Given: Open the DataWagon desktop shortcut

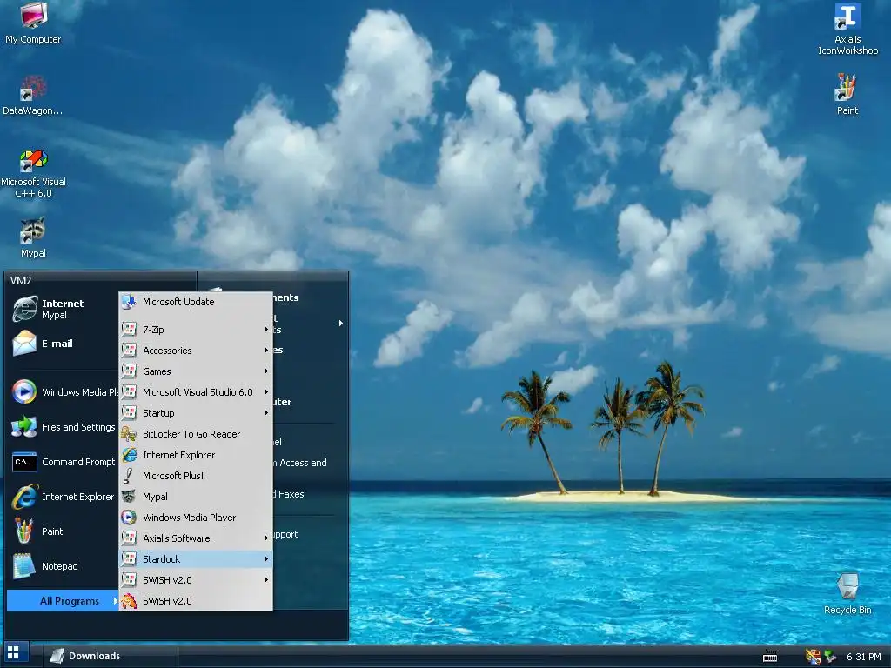Looking at the screenshot, I should click(x=33, y=95).
